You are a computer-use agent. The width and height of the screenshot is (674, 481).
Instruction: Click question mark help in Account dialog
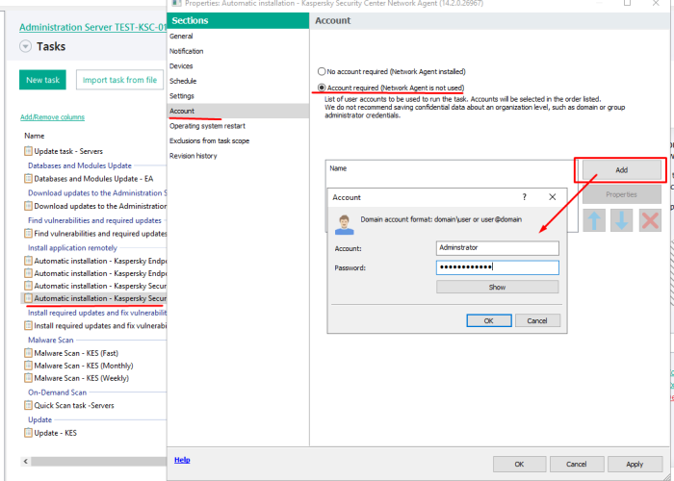click(x=524, y=196)
